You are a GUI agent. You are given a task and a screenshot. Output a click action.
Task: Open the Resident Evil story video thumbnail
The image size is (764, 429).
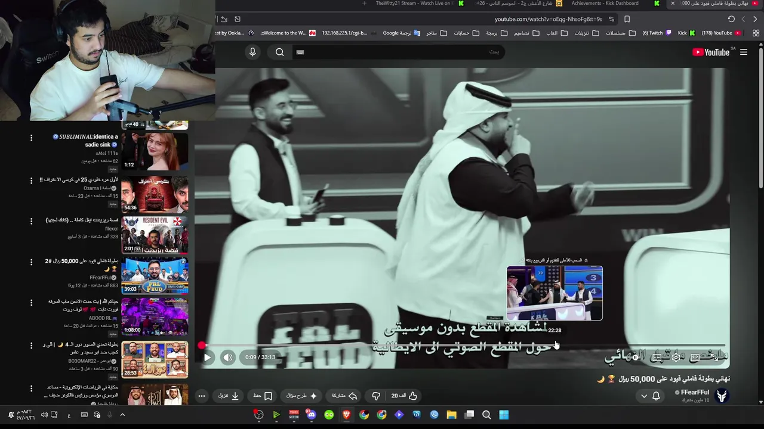pos(155,235)
